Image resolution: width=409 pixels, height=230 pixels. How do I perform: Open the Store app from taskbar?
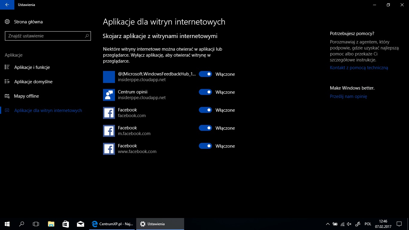(x=66, y=224)
